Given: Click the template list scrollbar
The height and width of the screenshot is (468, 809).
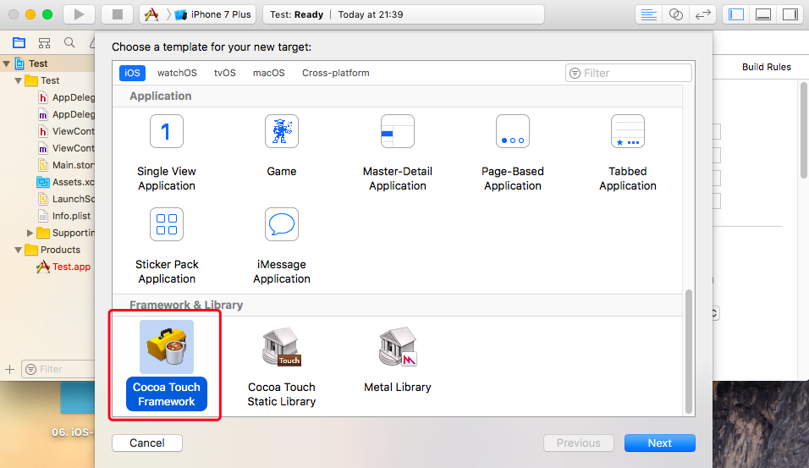Looking at the screenshot, I should [x=688, y=351].
